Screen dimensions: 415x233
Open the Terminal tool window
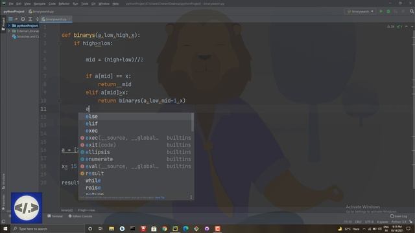pyautogui.click(x=55, y=216)
